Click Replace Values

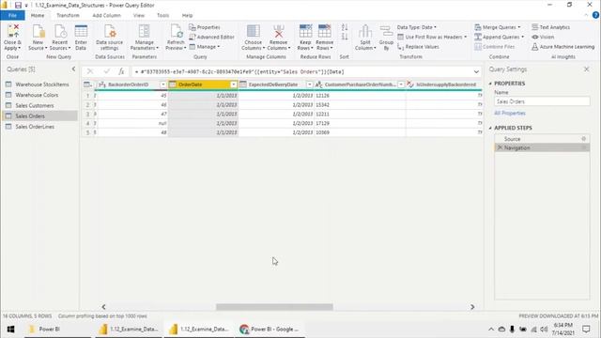pyautogui.click(x=418, y=47)
